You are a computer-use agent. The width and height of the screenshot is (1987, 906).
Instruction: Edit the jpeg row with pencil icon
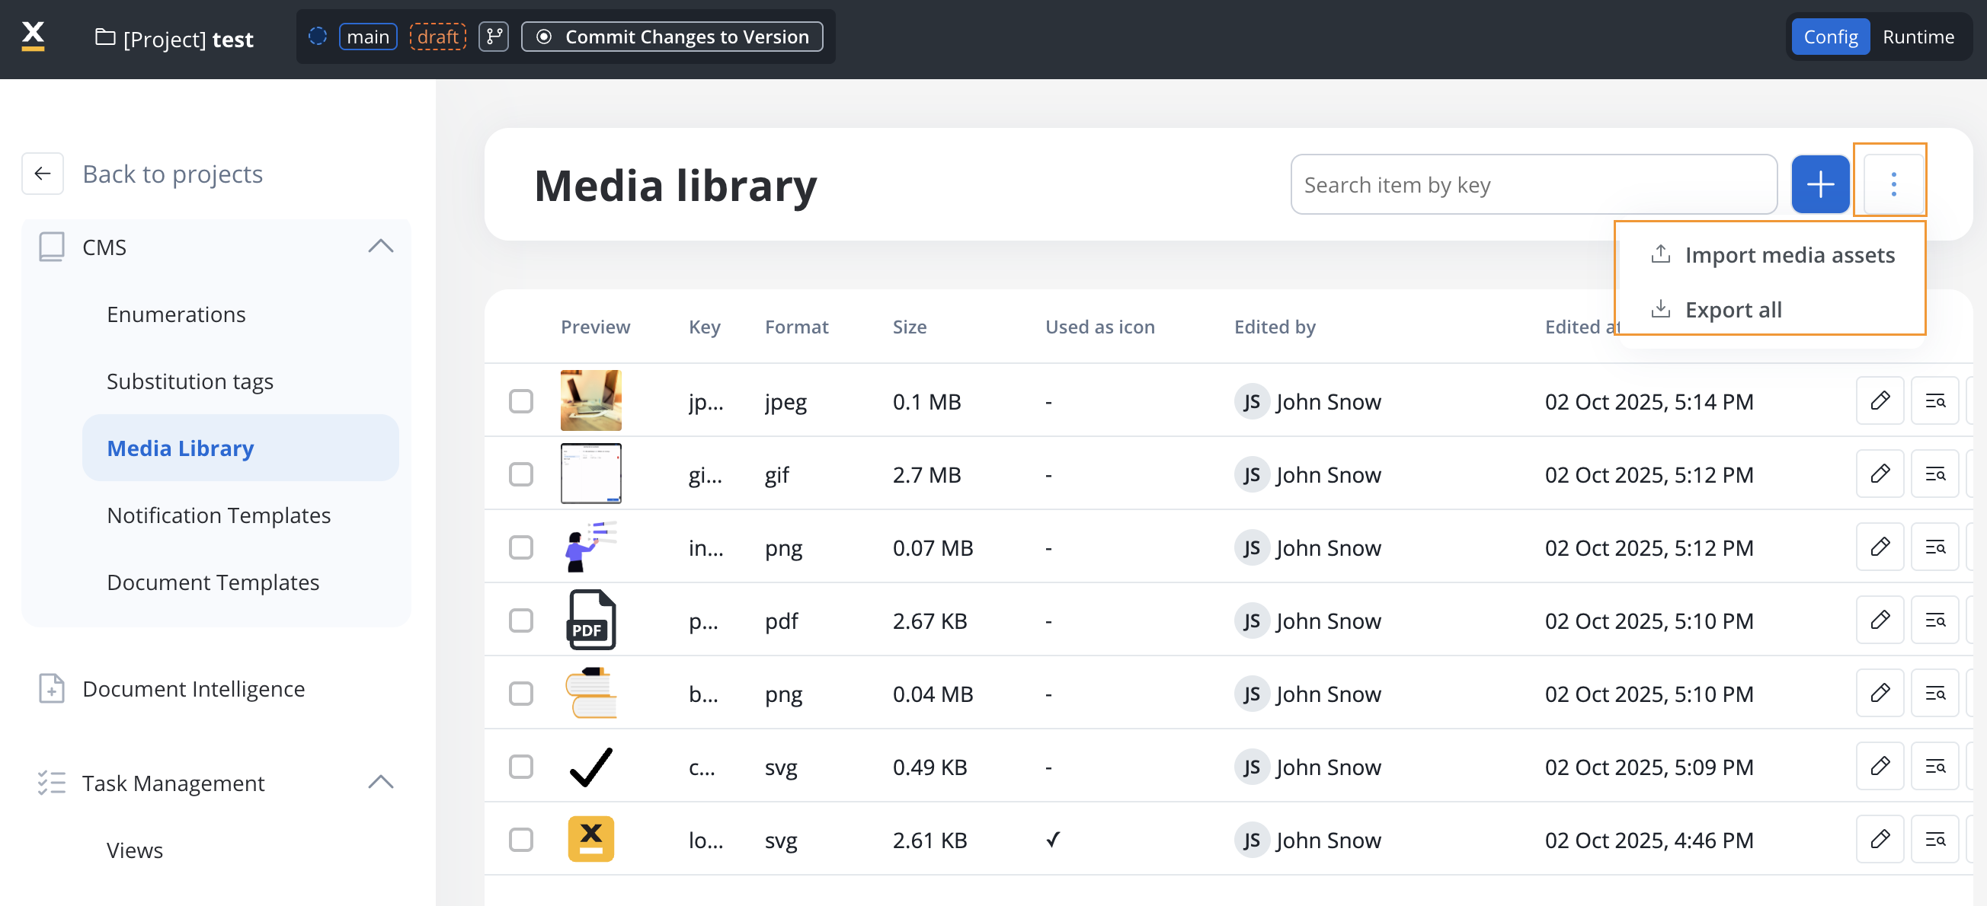coord(1879,401)
